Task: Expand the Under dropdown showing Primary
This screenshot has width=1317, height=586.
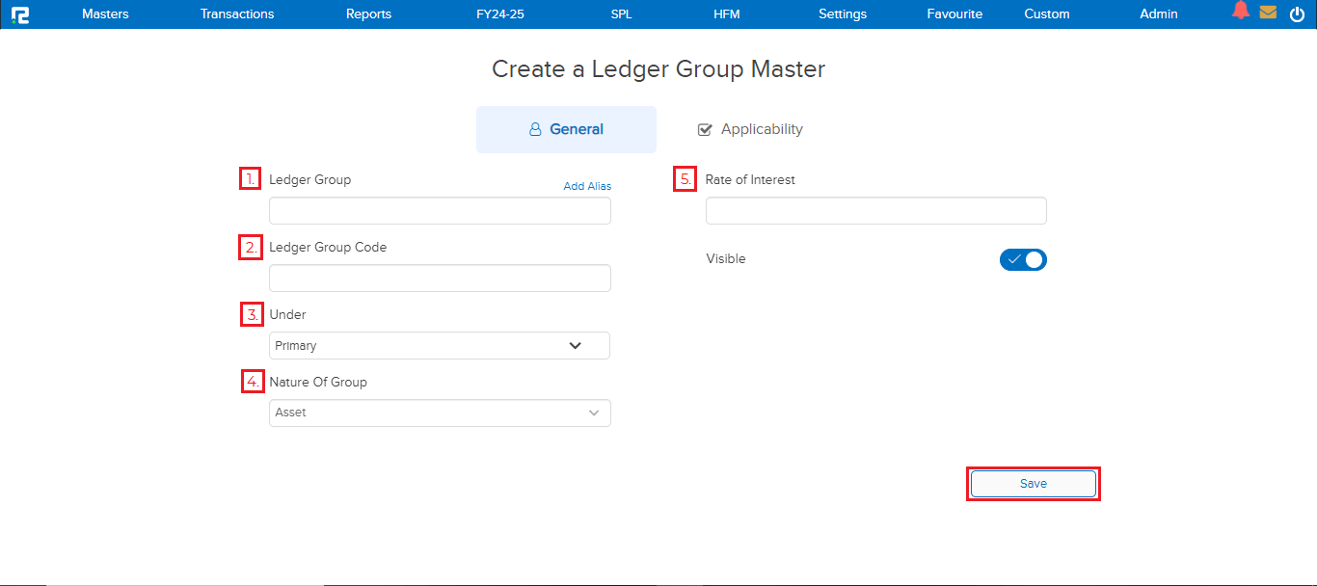Action: 440,345
